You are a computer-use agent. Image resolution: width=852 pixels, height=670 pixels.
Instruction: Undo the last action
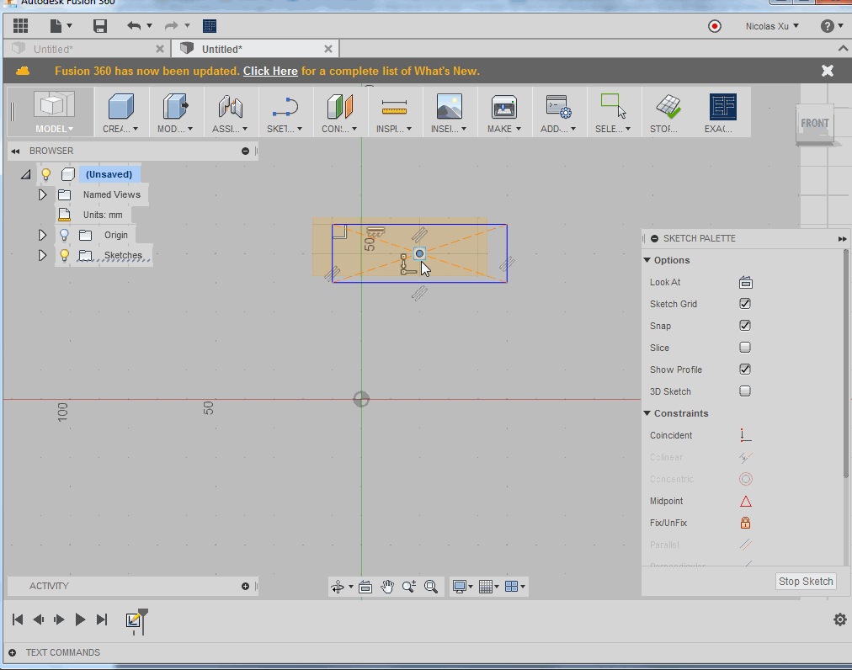[134, 25]
